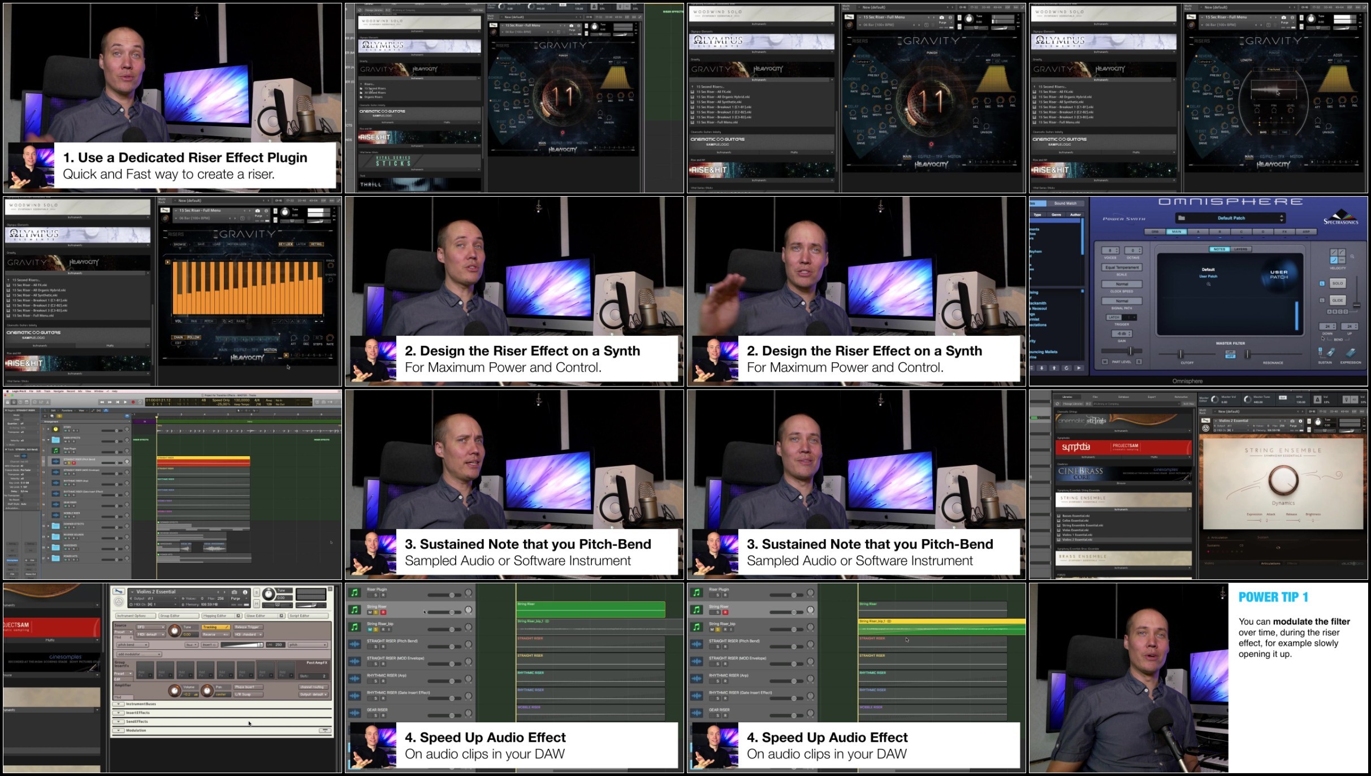Screen dimensions: 1371x776
Task: Open the Mapping Editor pop-out icon
Action: coord(238,616)
